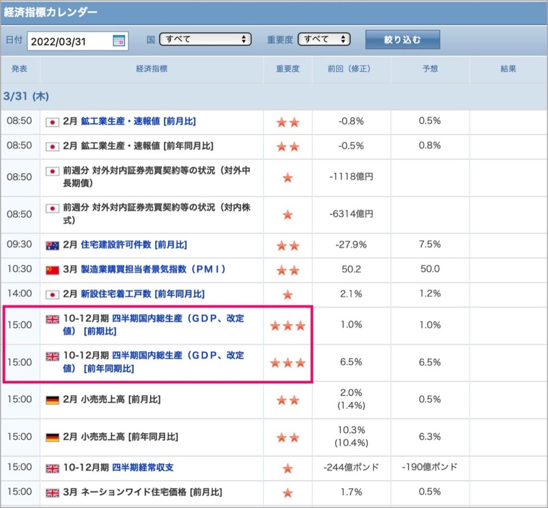Click the 重要度 column header

coord(287,69)
